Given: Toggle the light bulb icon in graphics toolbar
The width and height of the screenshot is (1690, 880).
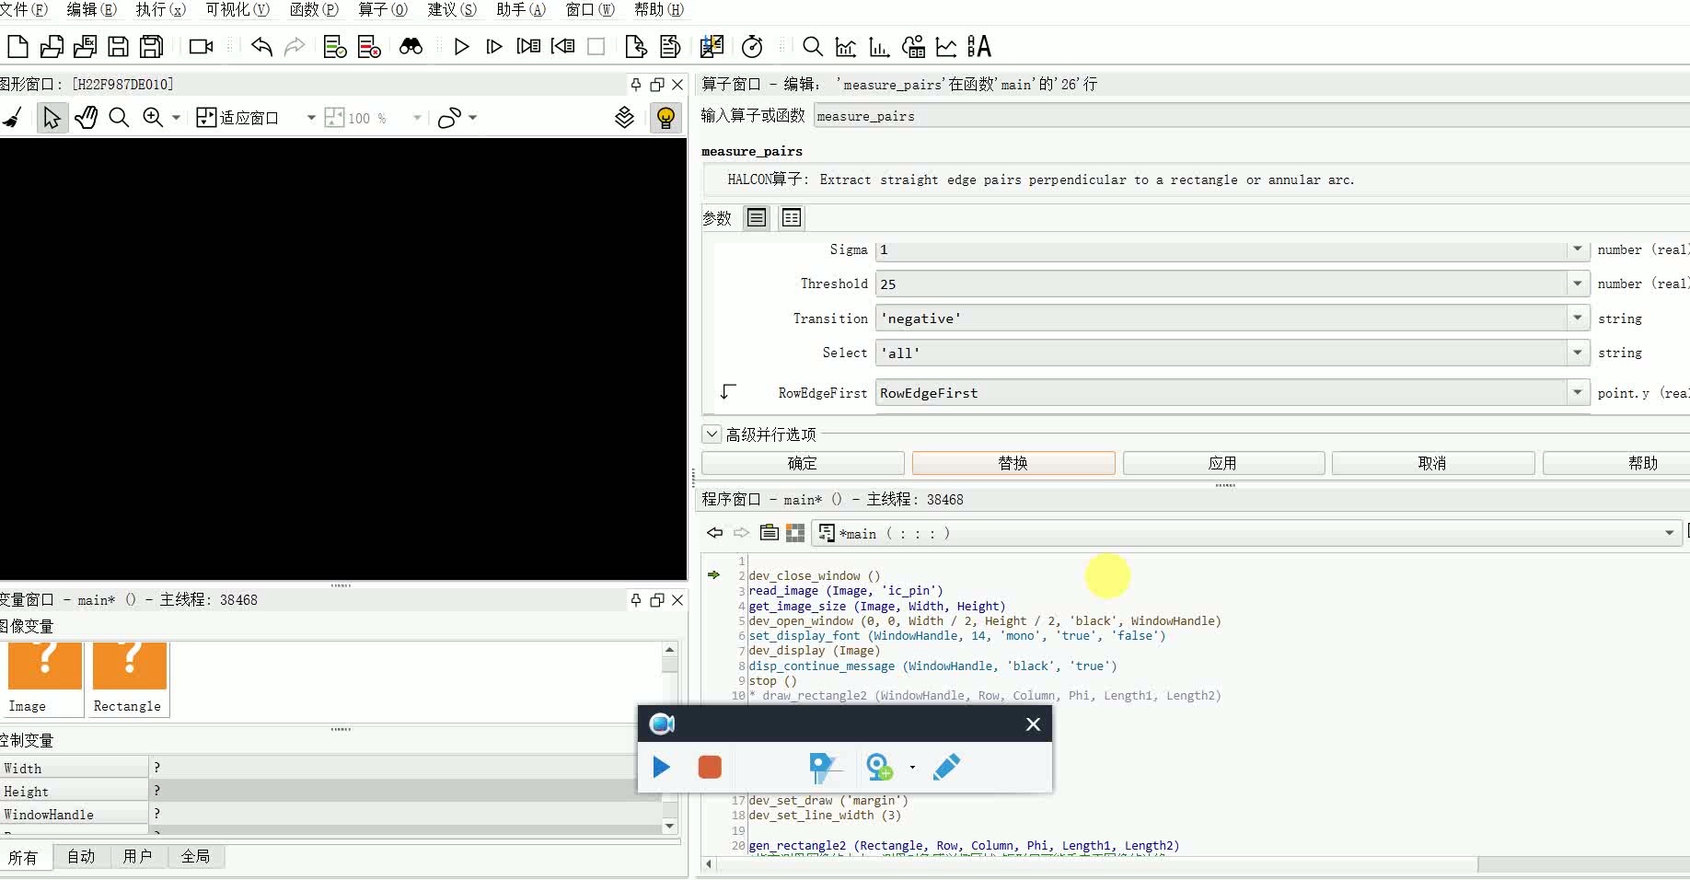Looking at the screenshot, I should click(666, 118).
